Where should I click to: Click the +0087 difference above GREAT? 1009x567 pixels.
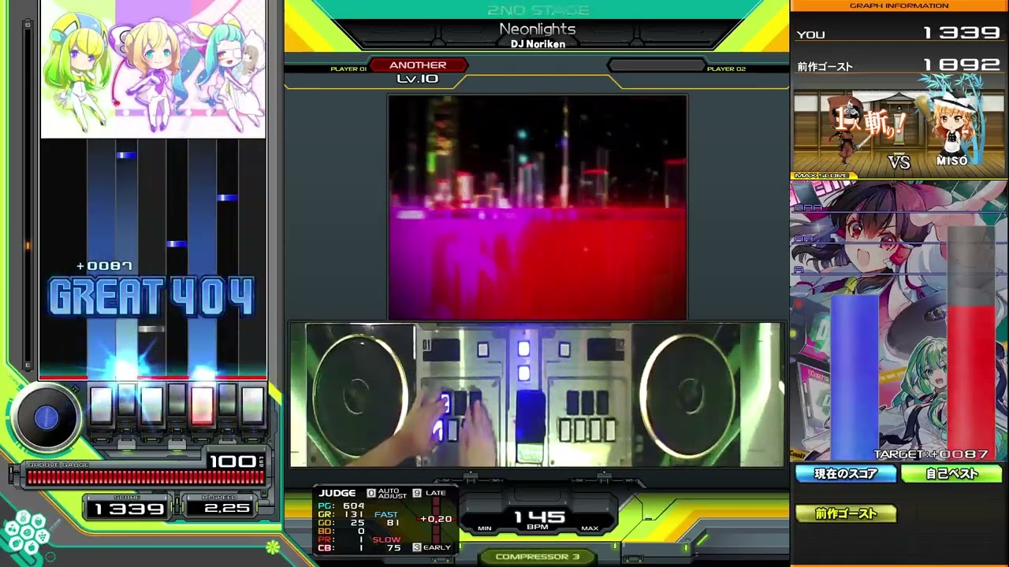[x=104, y=266]
